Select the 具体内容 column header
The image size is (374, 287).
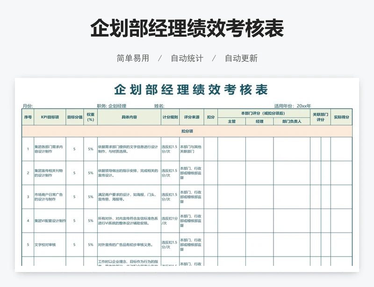tap(129, 117)
